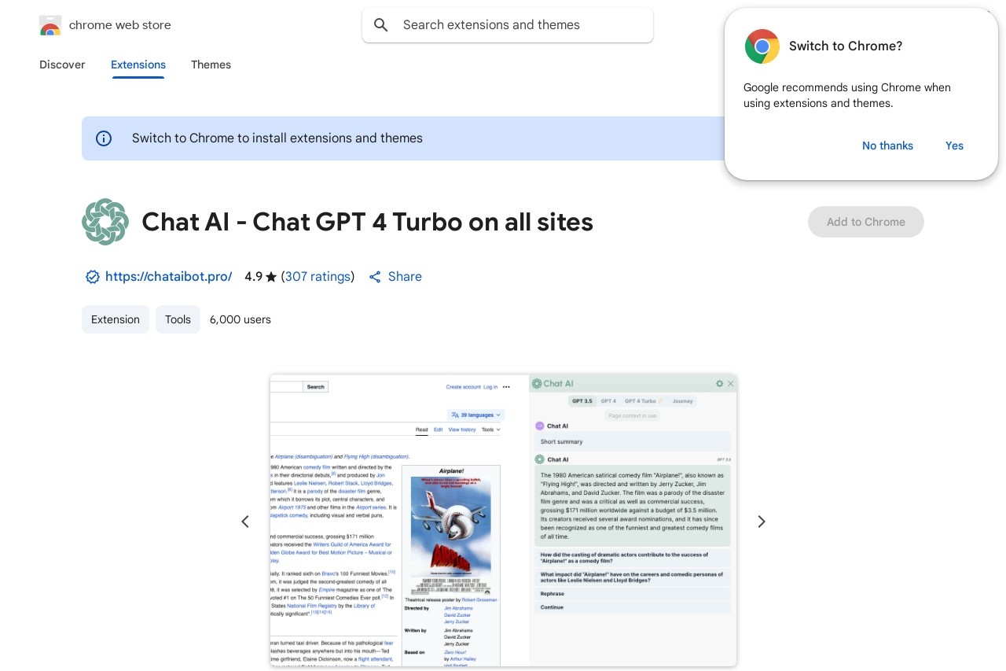Open the Themes tab
1006x671 pixels.
coord(211,65)
